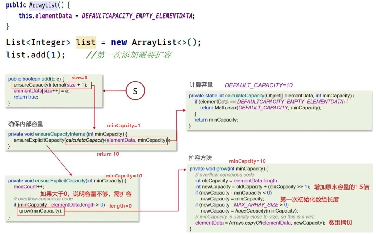The image size is (376, 234).
Task: Click the '第一次初始化数组长度' note
Action: [309, 199]
